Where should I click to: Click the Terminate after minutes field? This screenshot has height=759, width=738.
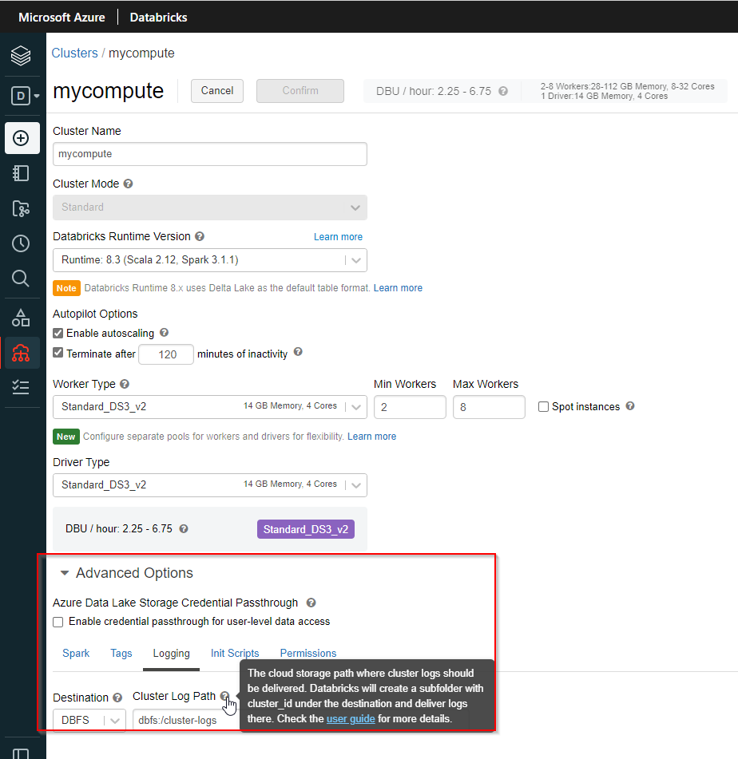pyautogui.click(x=166, y=354)
